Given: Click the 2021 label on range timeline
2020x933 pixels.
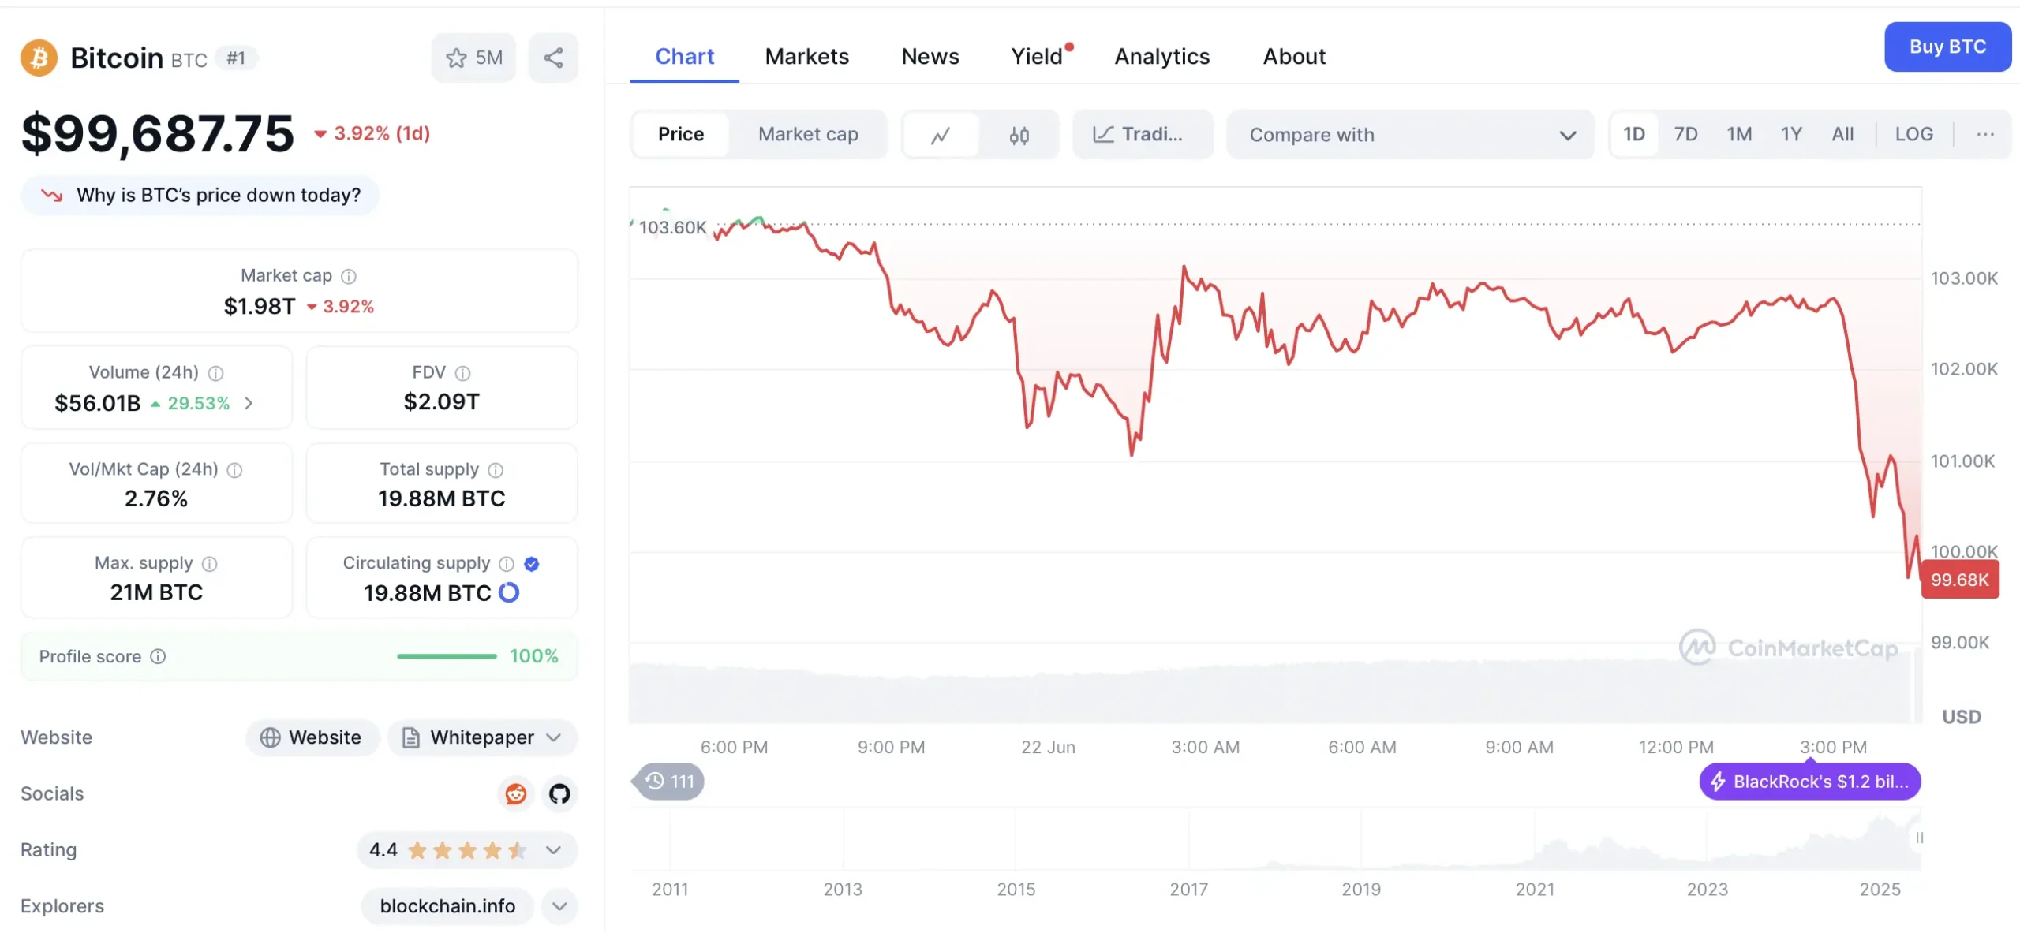Looking at the screenshot, I should [x=1535, y=890].
